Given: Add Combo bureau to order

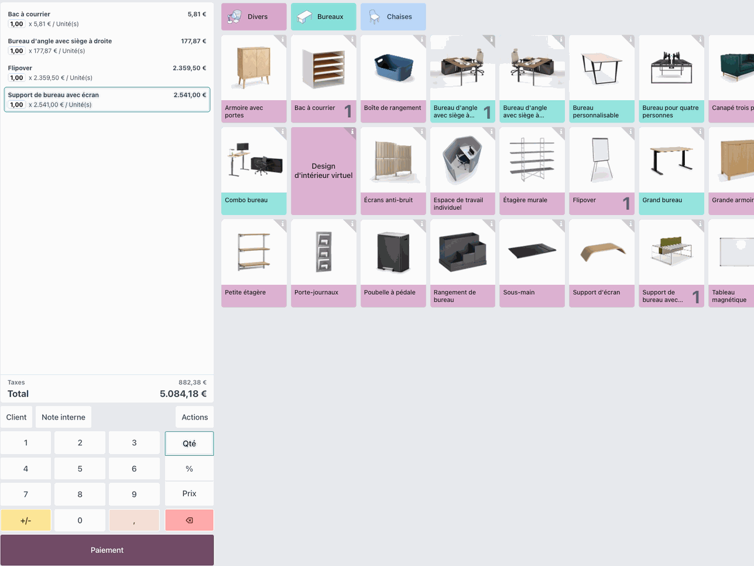Looking at the screenshot, I should tap(254, 171).
